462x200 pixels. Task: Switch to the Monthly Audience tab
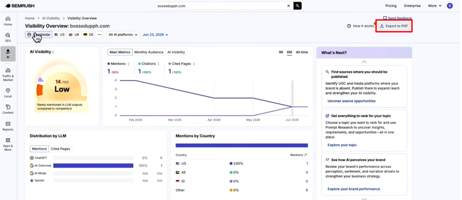click(149, 52)
